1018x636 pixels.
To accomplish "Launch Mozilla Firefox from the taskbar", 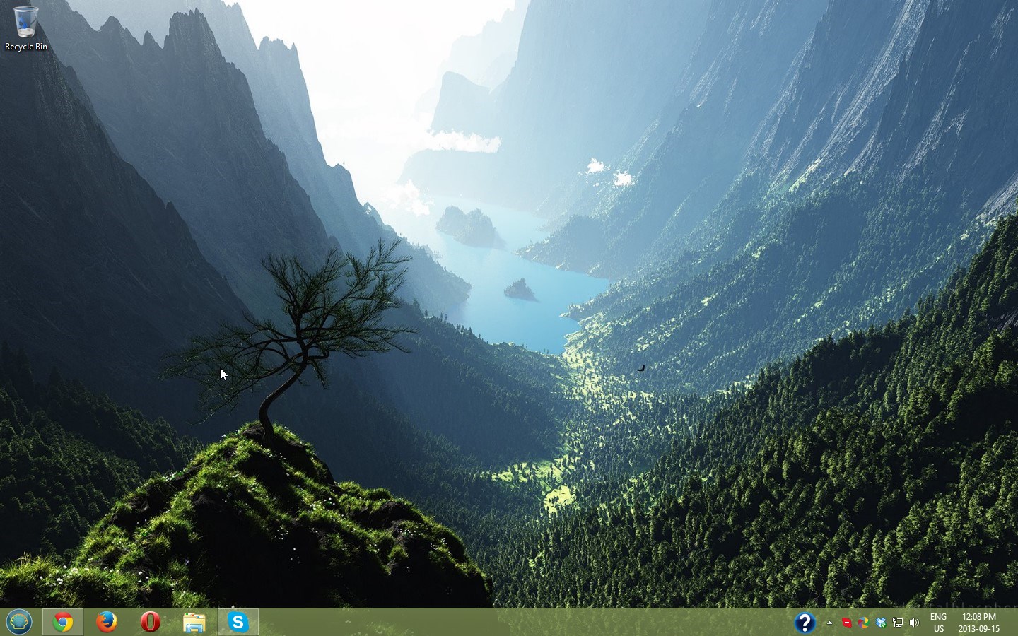I will click(x=107, y=622).
